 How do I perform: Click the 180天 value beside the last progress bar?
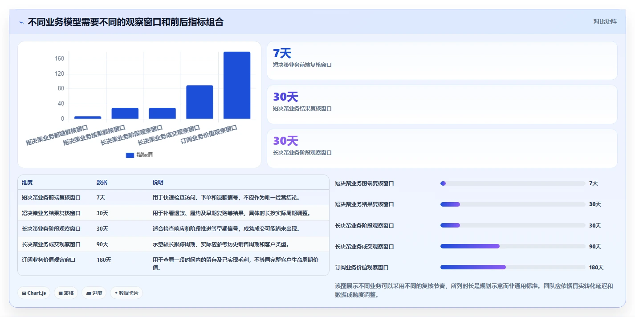[596, 268]
